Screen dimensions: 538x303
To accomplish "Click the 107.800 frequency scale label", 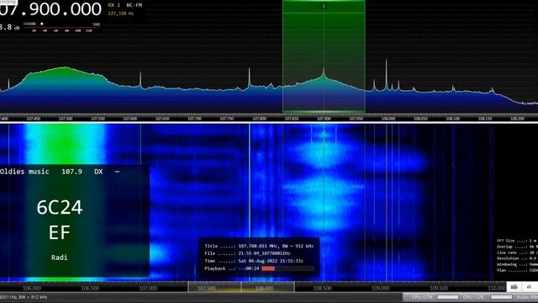I will (259, 119).
